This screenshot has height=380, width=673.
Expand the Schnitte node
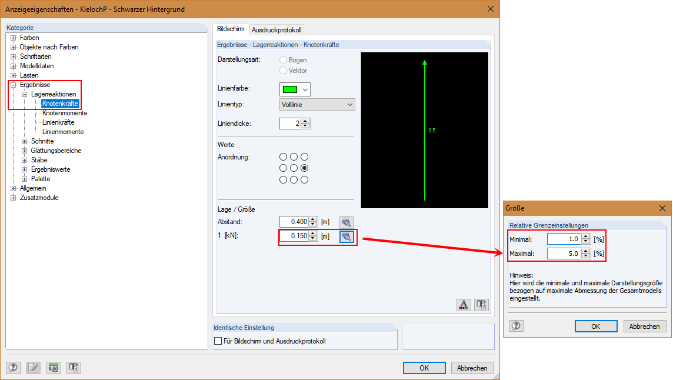(25, 141)
